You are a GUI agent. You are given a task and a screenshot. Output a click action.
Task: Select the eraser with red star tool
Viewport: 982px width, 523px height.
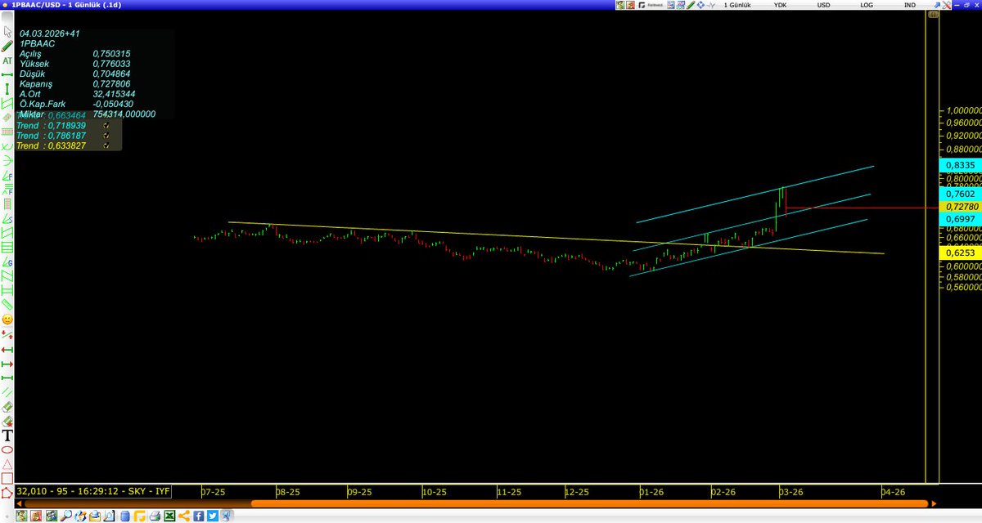pyautogui.click(x=7, y=422)
